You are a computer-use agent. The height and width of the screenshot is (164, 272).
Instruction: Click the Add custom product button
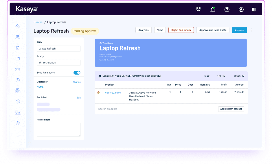click(x=231, y=109)
